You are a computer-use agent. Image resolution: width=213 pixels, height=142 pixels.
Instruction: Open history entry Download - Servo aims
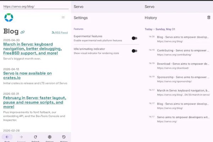coord(179,66)
